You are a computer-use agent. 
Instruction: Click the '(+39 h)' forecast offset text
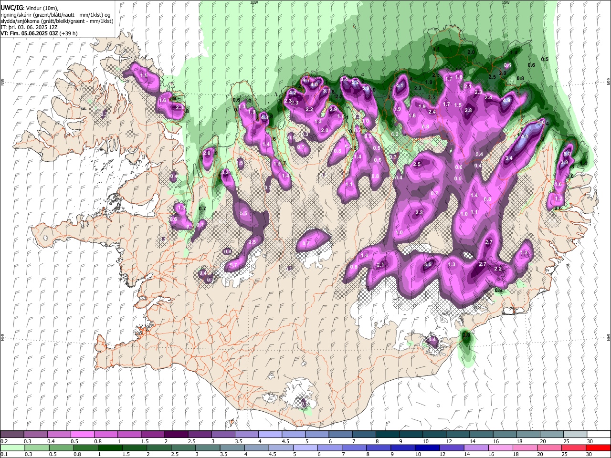point(69,33)
